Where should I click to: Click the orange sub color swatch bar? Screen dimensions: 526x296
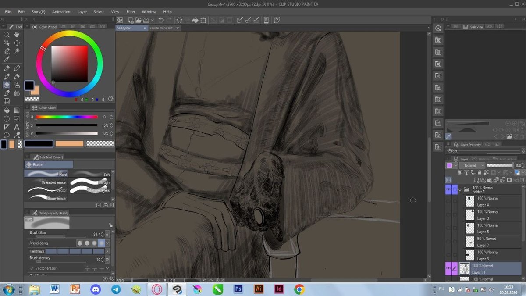(x=69, y=144)
